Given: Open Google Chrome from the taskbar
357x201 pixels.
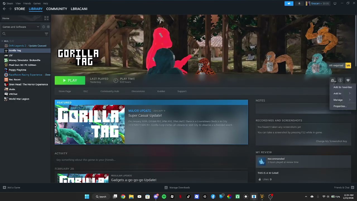Looking at the screenshot, I should click(x=123, y=197).
